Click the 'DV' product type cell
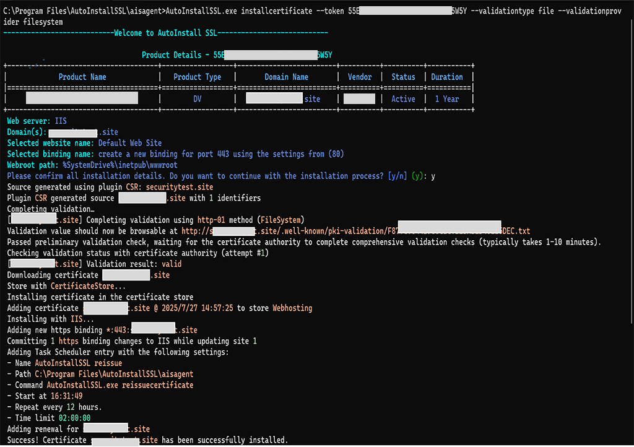Image resolution: width=634 pixels, height=447 pixels. (x=198, y=99)
